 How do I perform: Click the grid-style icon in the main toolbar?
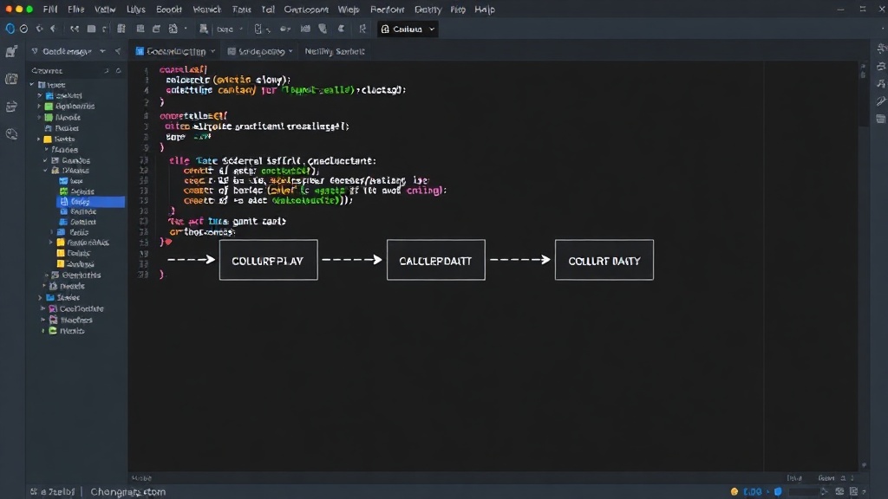(121, 29)
